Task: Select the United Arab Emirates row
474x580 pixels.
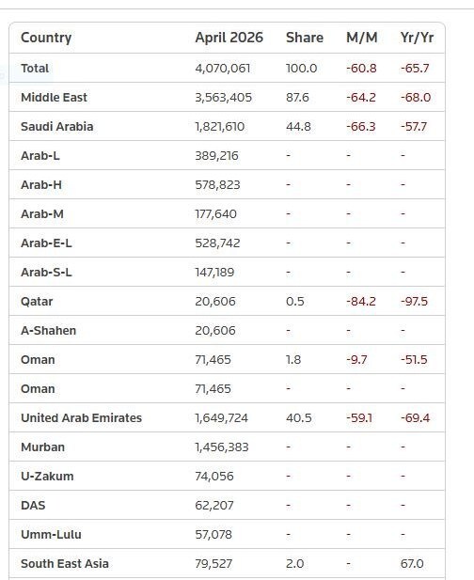Action: [x=227, y=418]
